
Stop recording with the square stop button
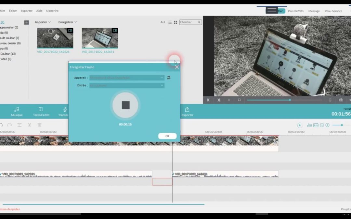(125, 105)
